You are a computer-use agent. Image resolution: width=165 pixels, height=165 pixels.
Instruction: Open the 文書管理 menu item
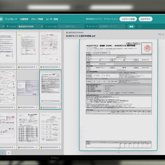(24, 19)
